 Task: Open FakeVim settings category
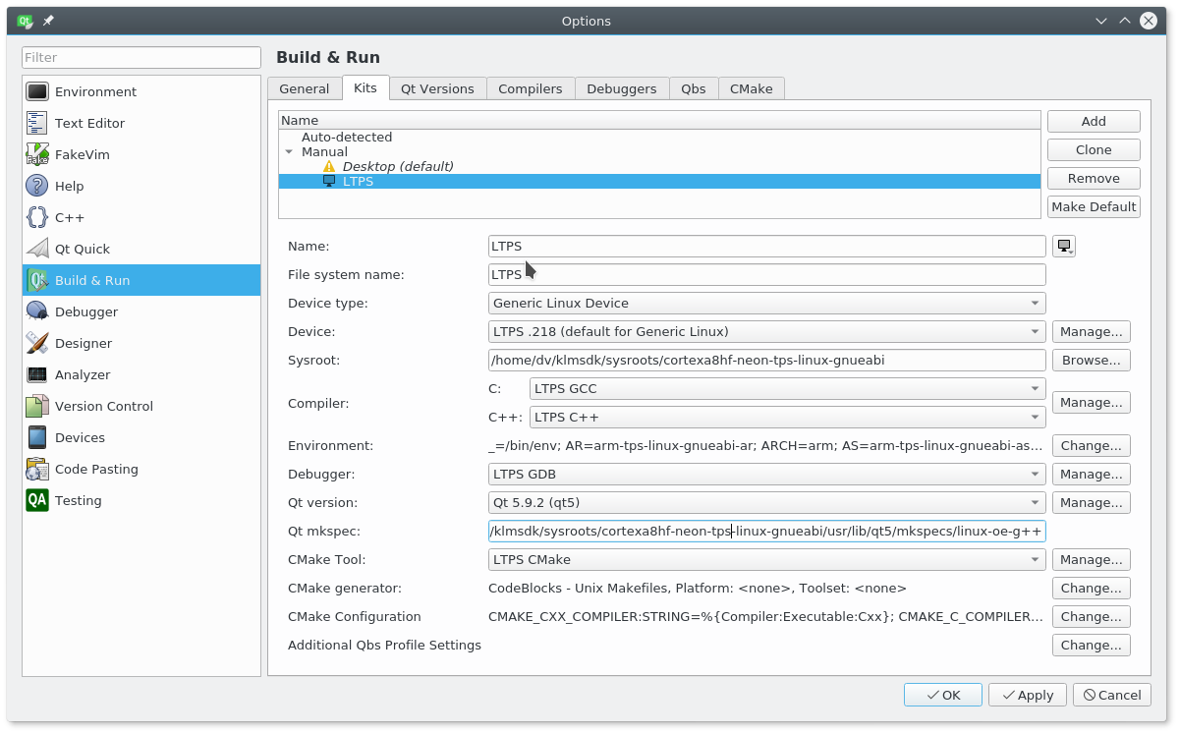click(x=82, y=154)
